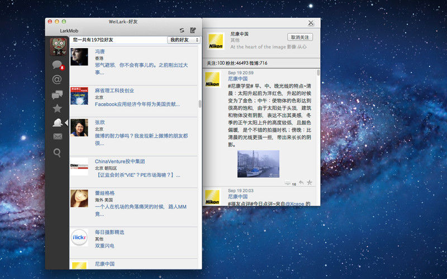Click timestamp Sep 19 20:59
Viewport: 447px width, 279px height.
(x=241, y=73)
